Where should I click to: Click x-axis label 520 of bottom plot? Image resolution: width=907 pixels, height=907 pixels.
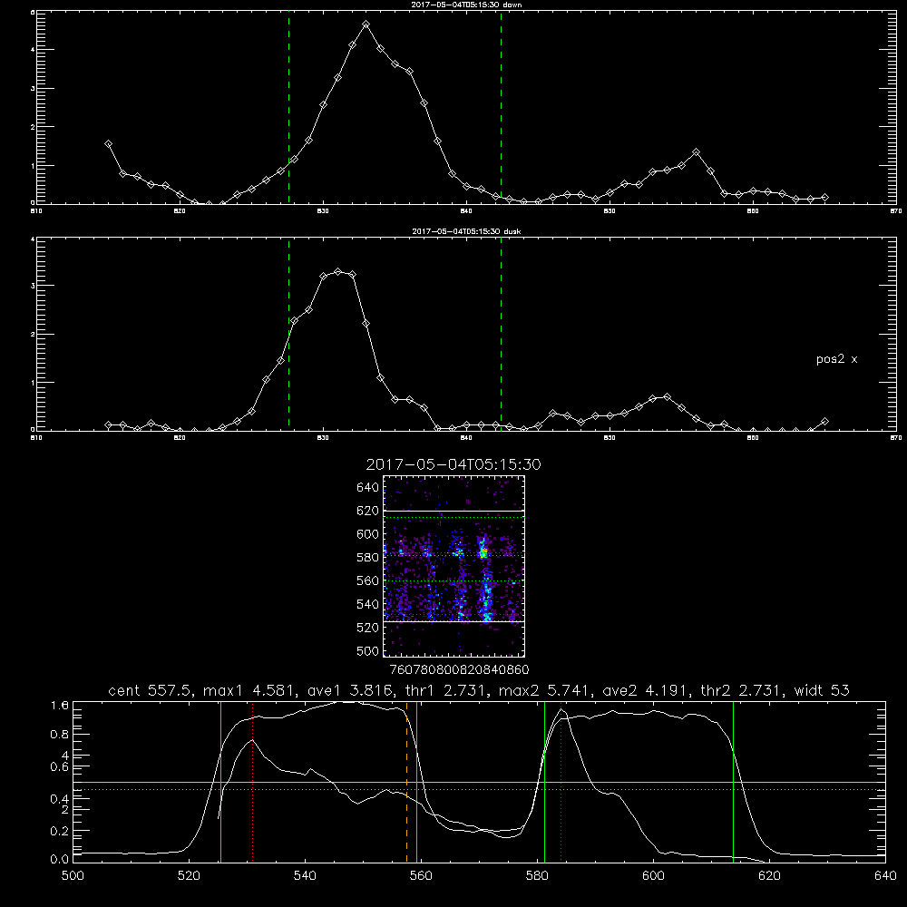189,876
